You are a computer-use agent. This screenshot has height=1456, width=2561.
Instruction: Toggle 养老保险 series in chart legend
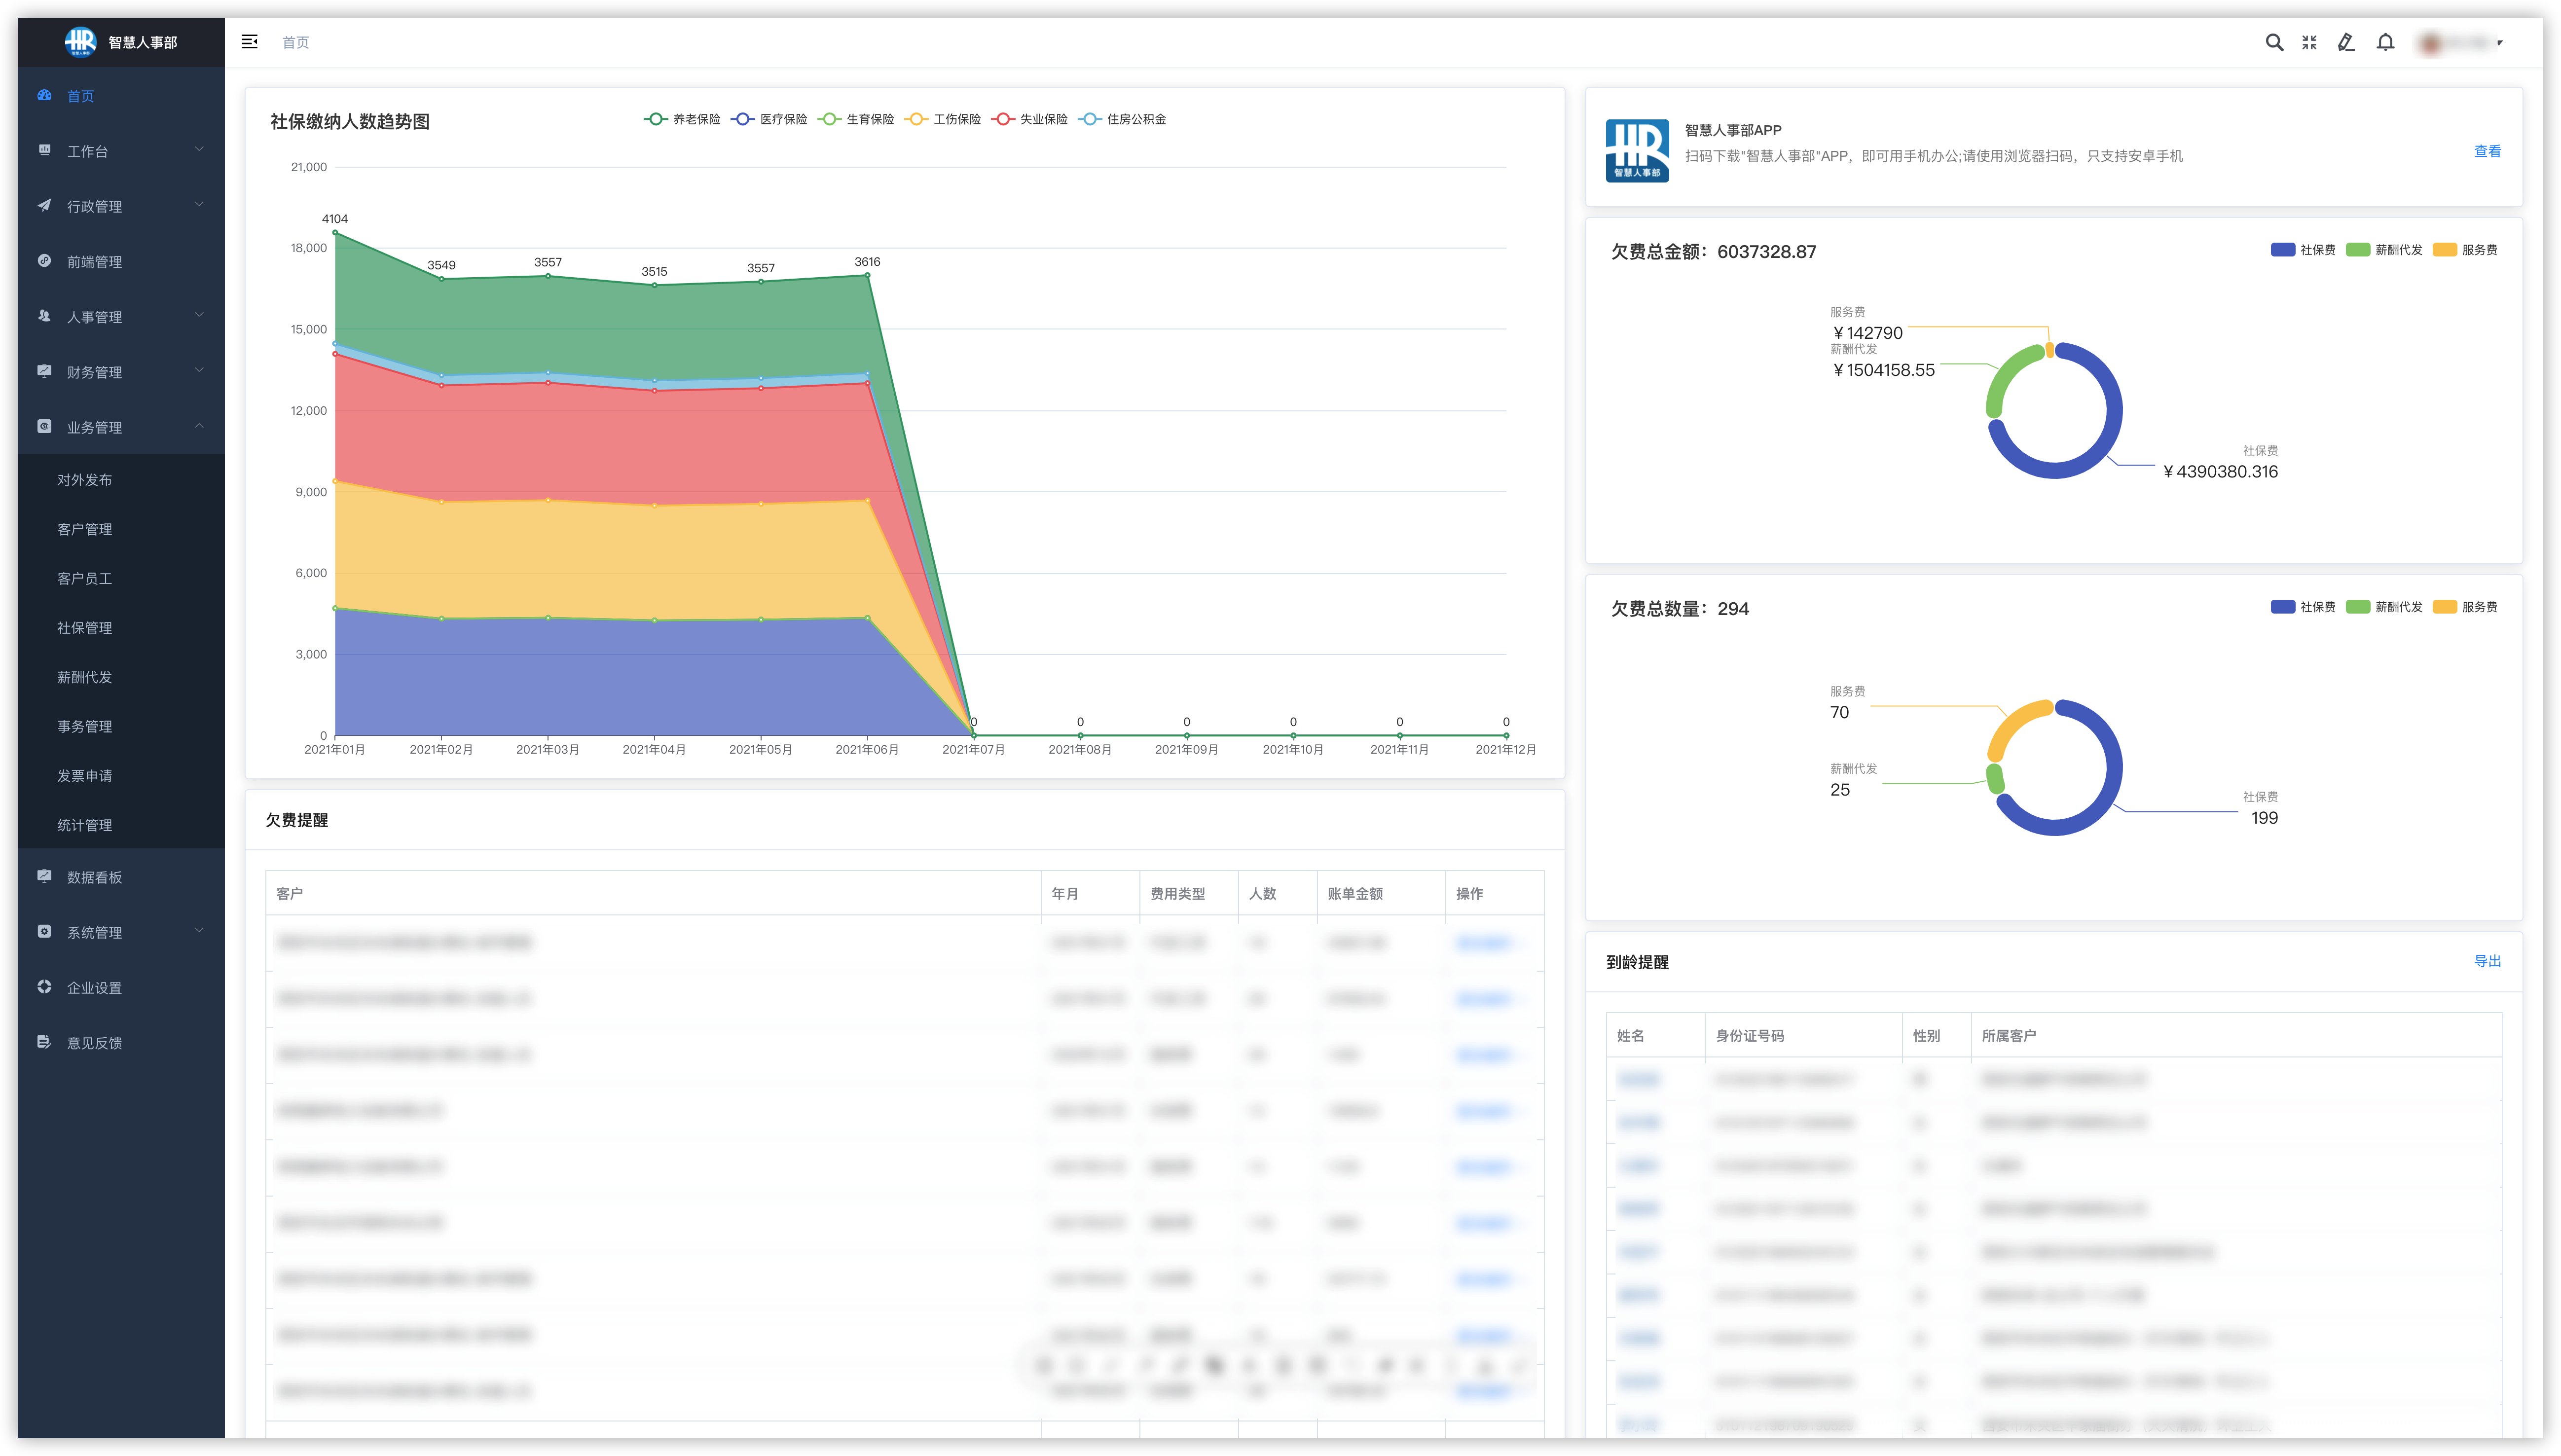click(682, 119)
